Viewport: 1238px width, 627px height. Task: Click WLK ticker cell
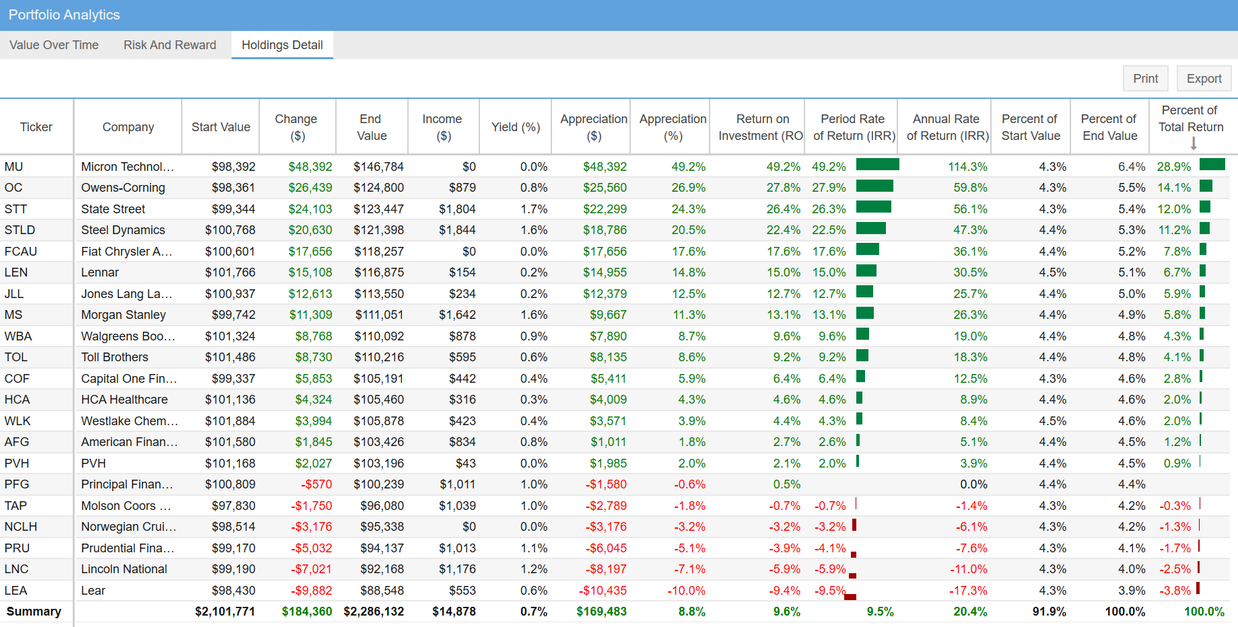pos(36,421)
